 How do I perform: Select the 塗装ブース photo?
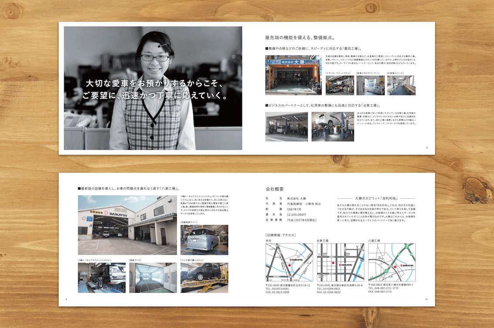(153, 277)
